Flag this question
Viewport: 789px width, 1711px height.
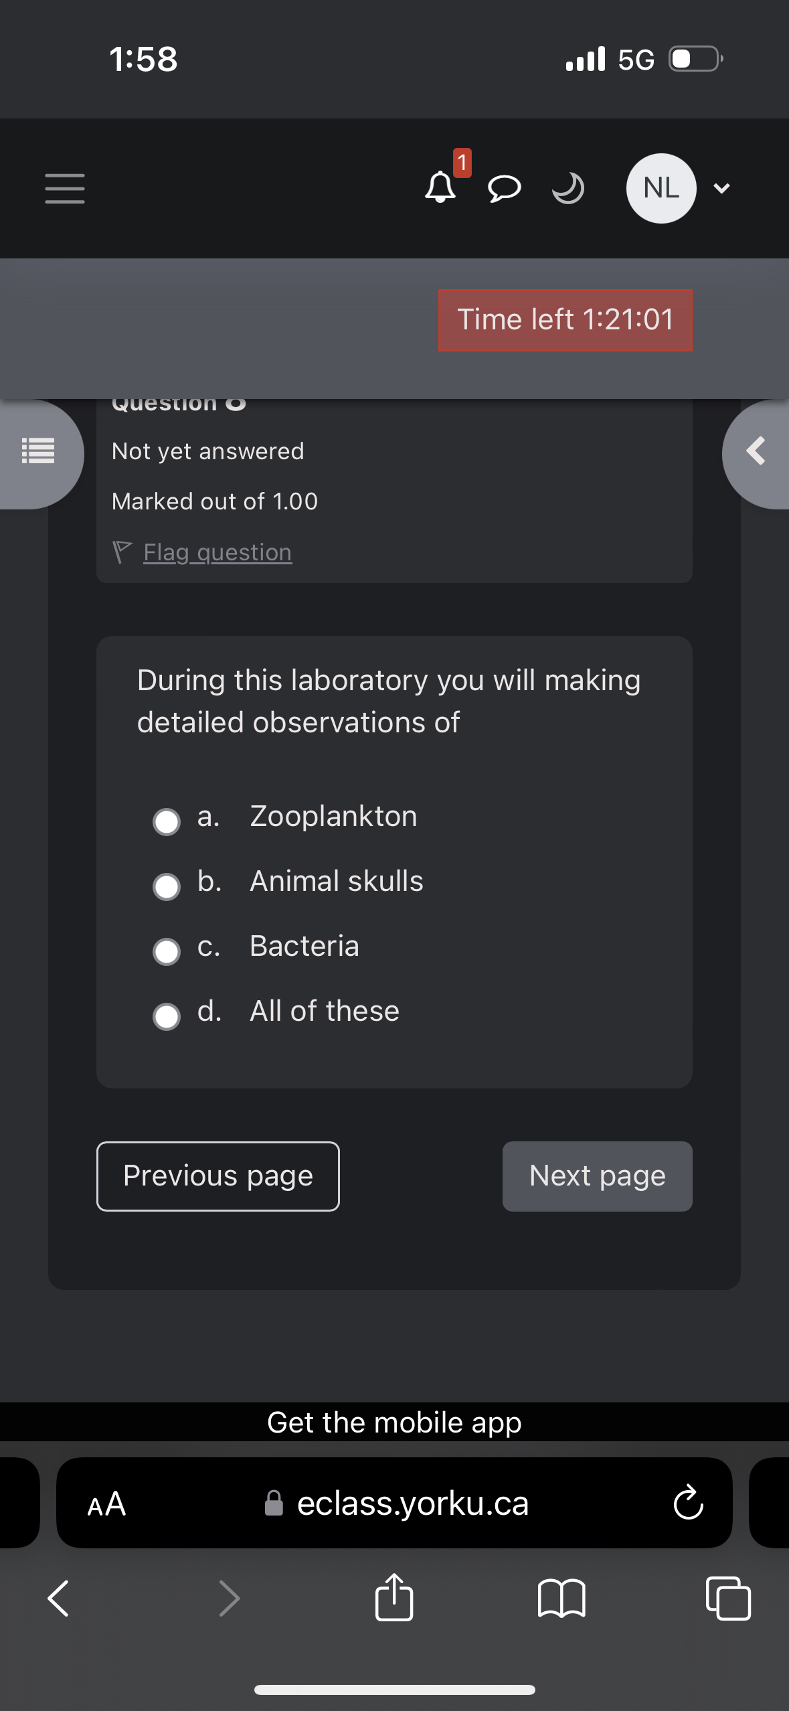(217, 552)
